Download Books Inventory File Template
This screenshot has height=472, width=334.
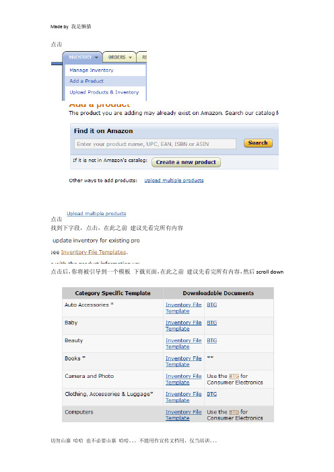tap(183, 361)
